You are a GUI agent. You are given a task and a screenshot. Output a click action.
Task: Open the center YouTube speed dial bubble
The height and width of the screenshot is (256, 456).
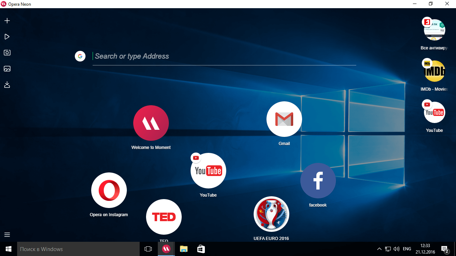click(x=208, y=171)
